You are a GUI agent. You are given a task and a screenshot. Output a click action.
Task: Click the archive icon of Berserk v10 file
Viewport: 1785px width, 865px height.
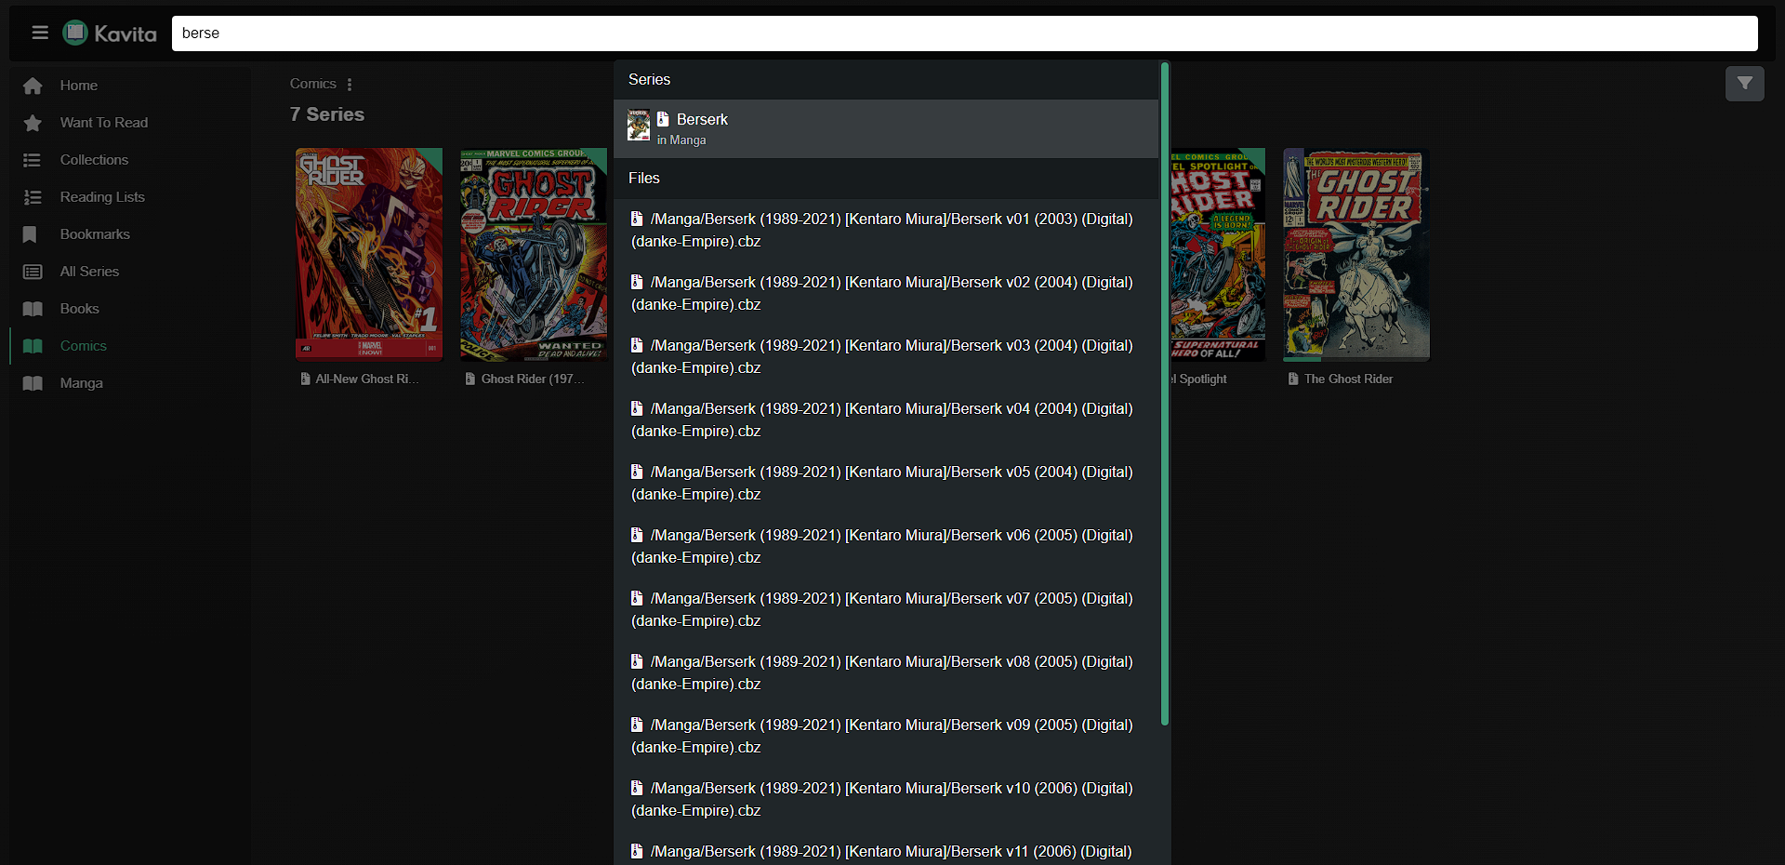pos(637,788)
